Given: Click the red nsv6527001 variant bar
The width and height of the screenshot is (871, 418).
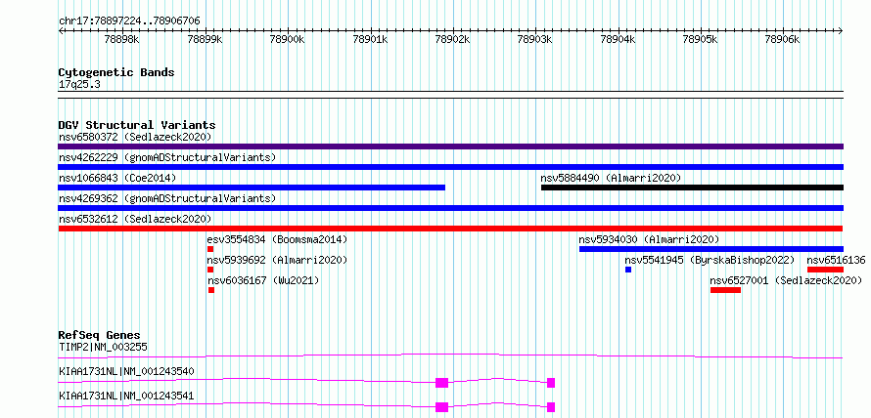Looking at the screenshot, I should (725, 290).
